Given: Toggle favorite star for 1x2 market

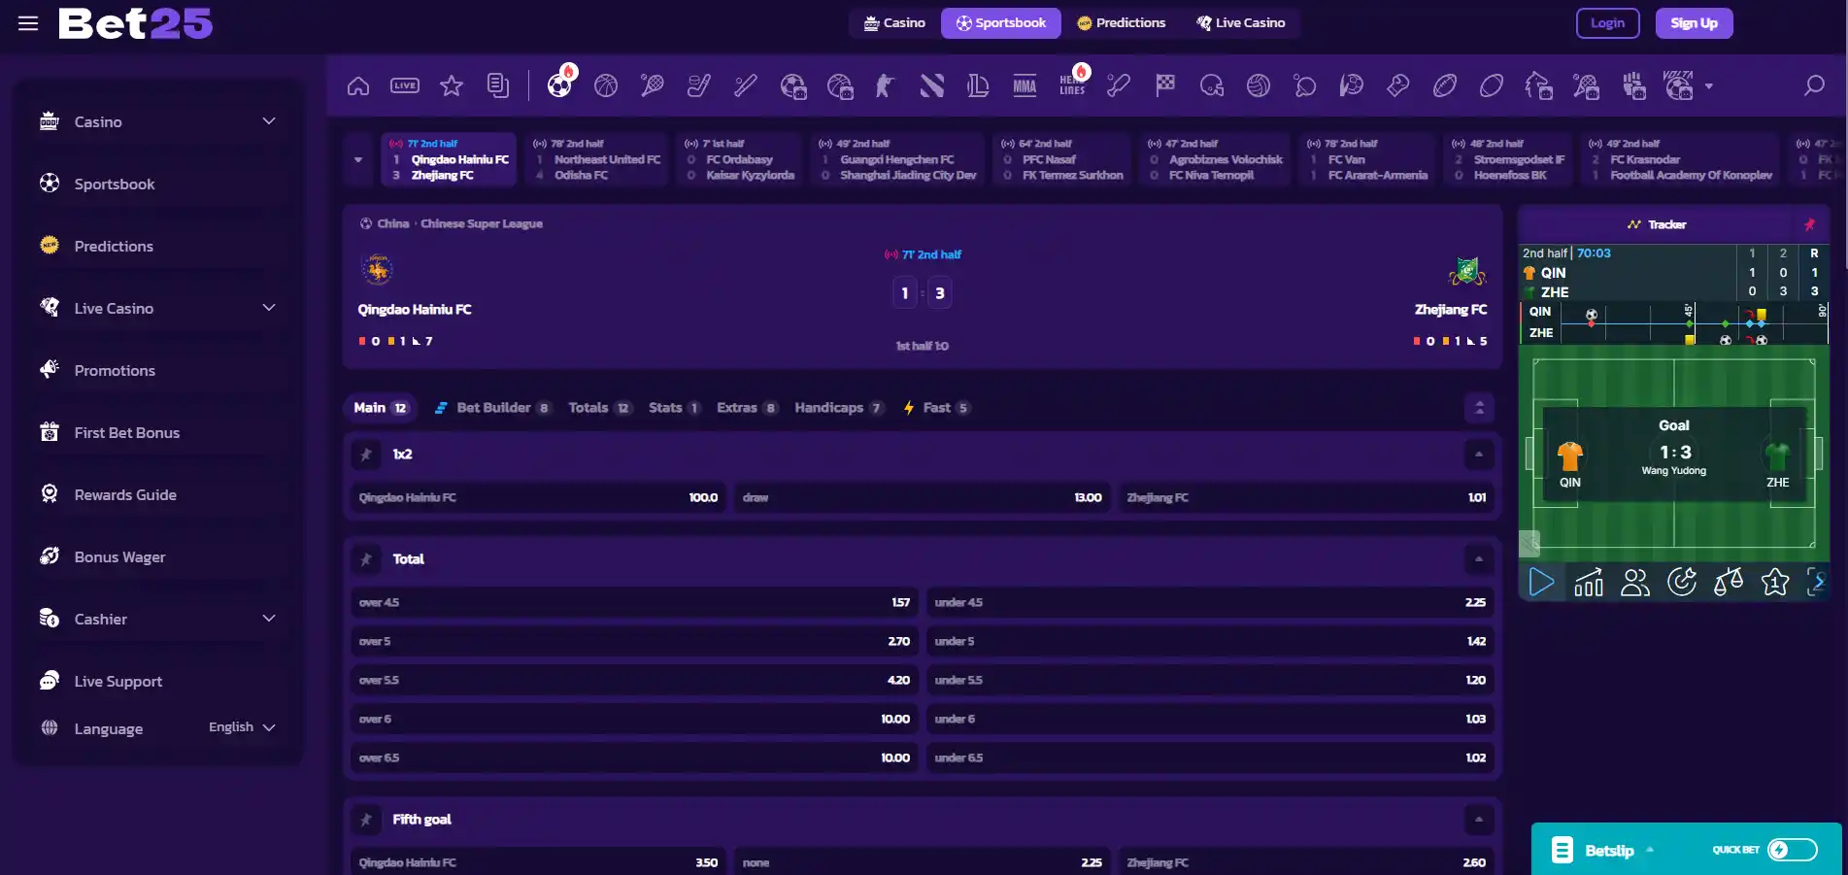Looking at the screenshot, I should point(366,454).
